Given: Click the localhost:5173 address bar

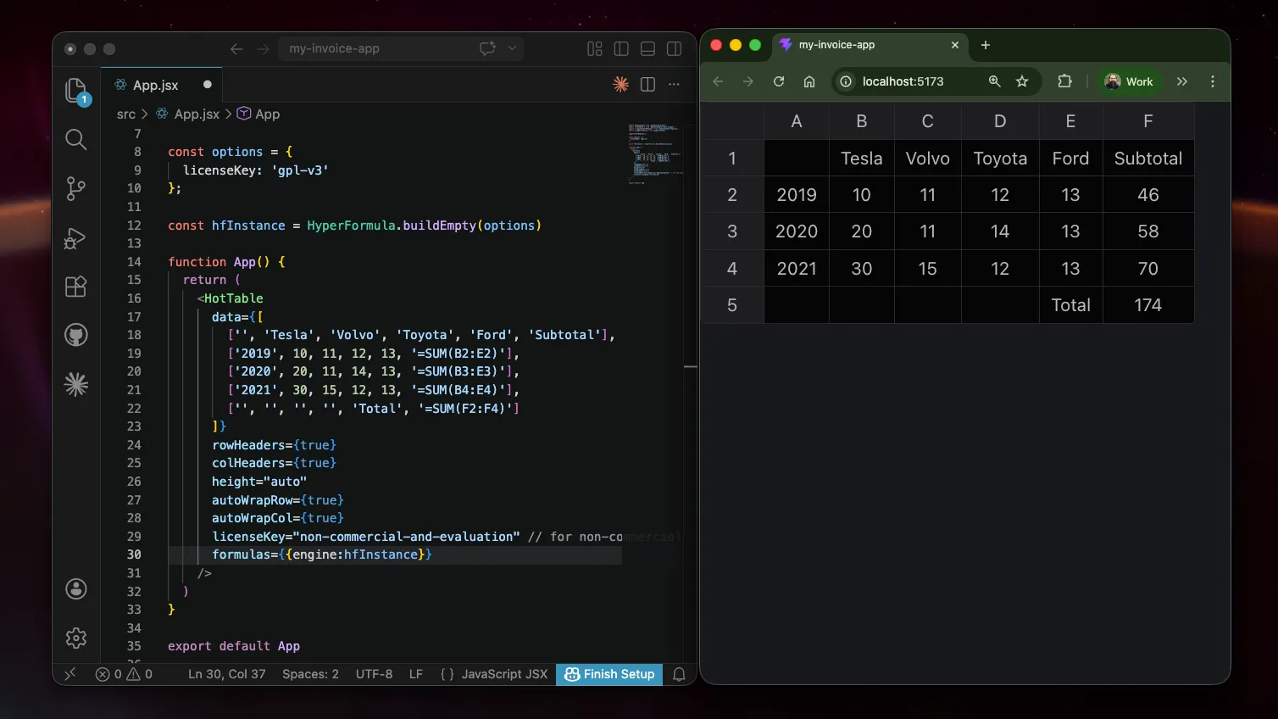Looking at the screenshot, I should pyautogui.click(x=903, y=81).
